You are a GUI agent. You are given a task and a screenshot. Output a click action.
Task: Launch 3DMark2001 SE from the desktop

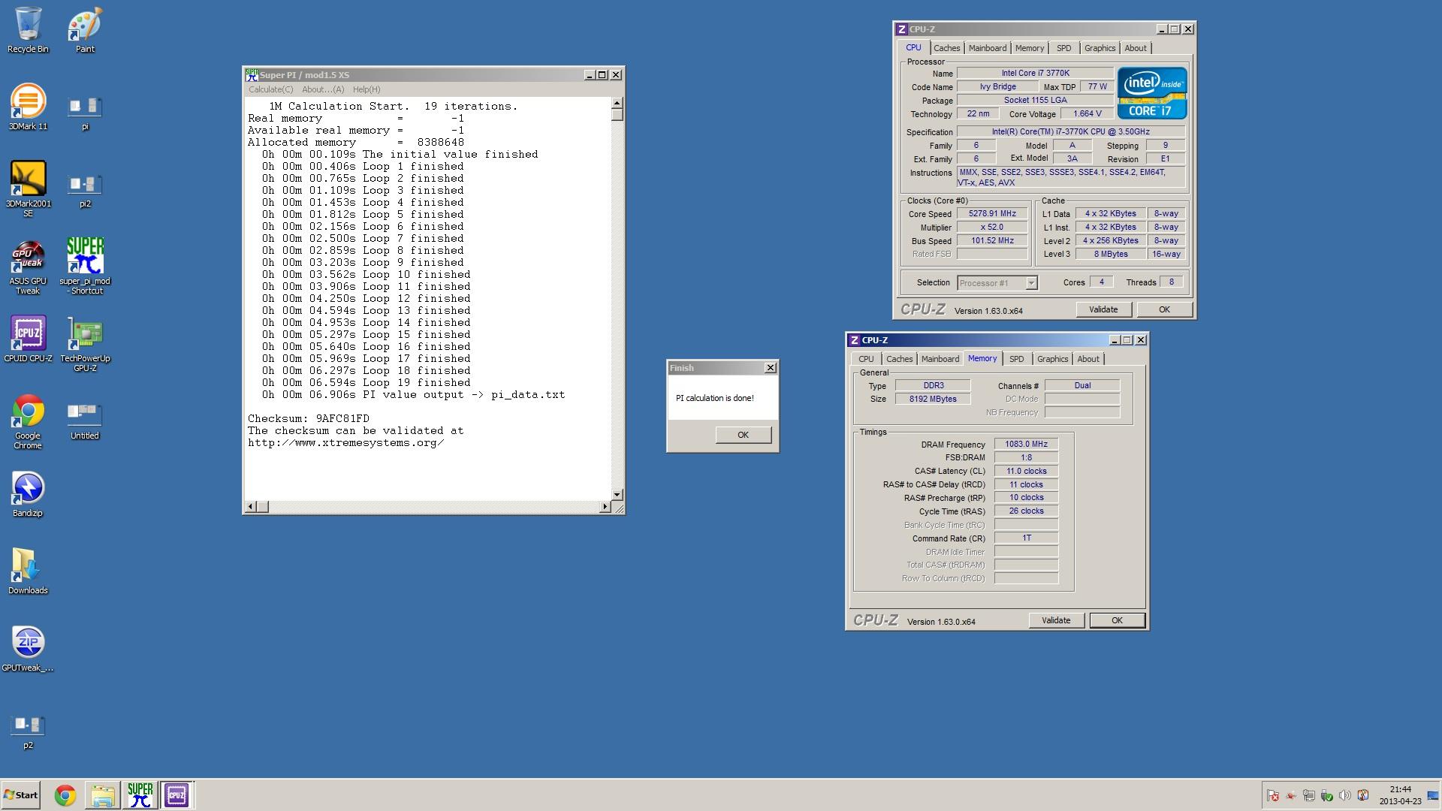[28, 188]
